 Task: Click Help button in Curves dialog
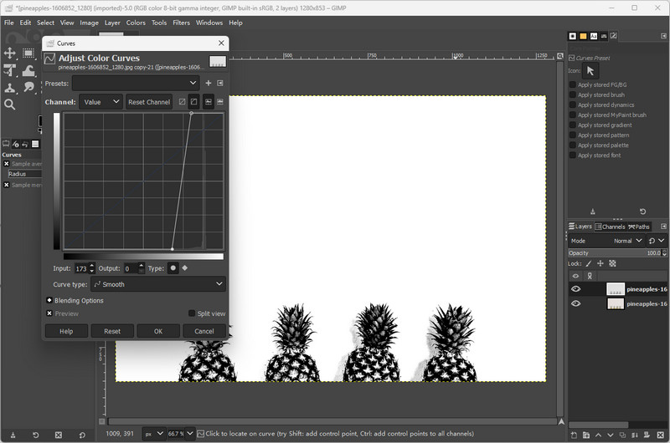(x=66, y=331)
